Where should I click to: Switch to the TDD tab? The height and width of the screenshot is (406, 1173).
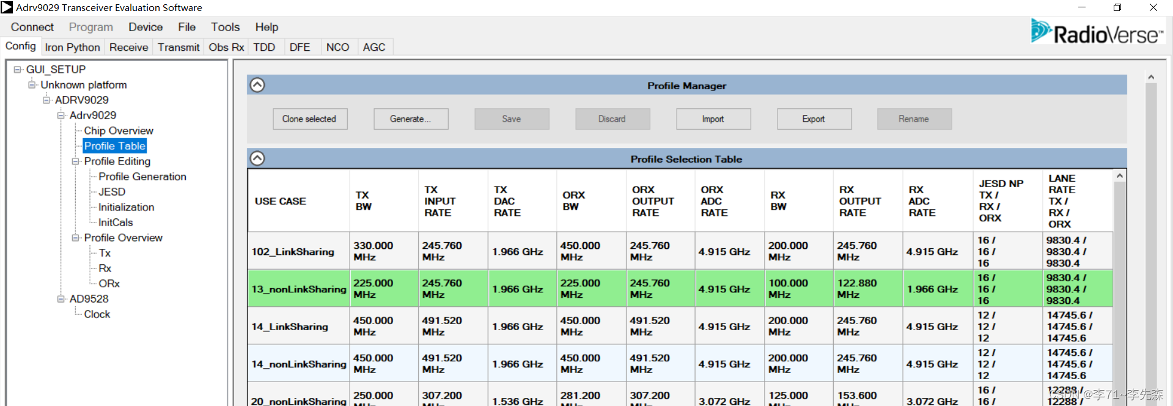265,47
